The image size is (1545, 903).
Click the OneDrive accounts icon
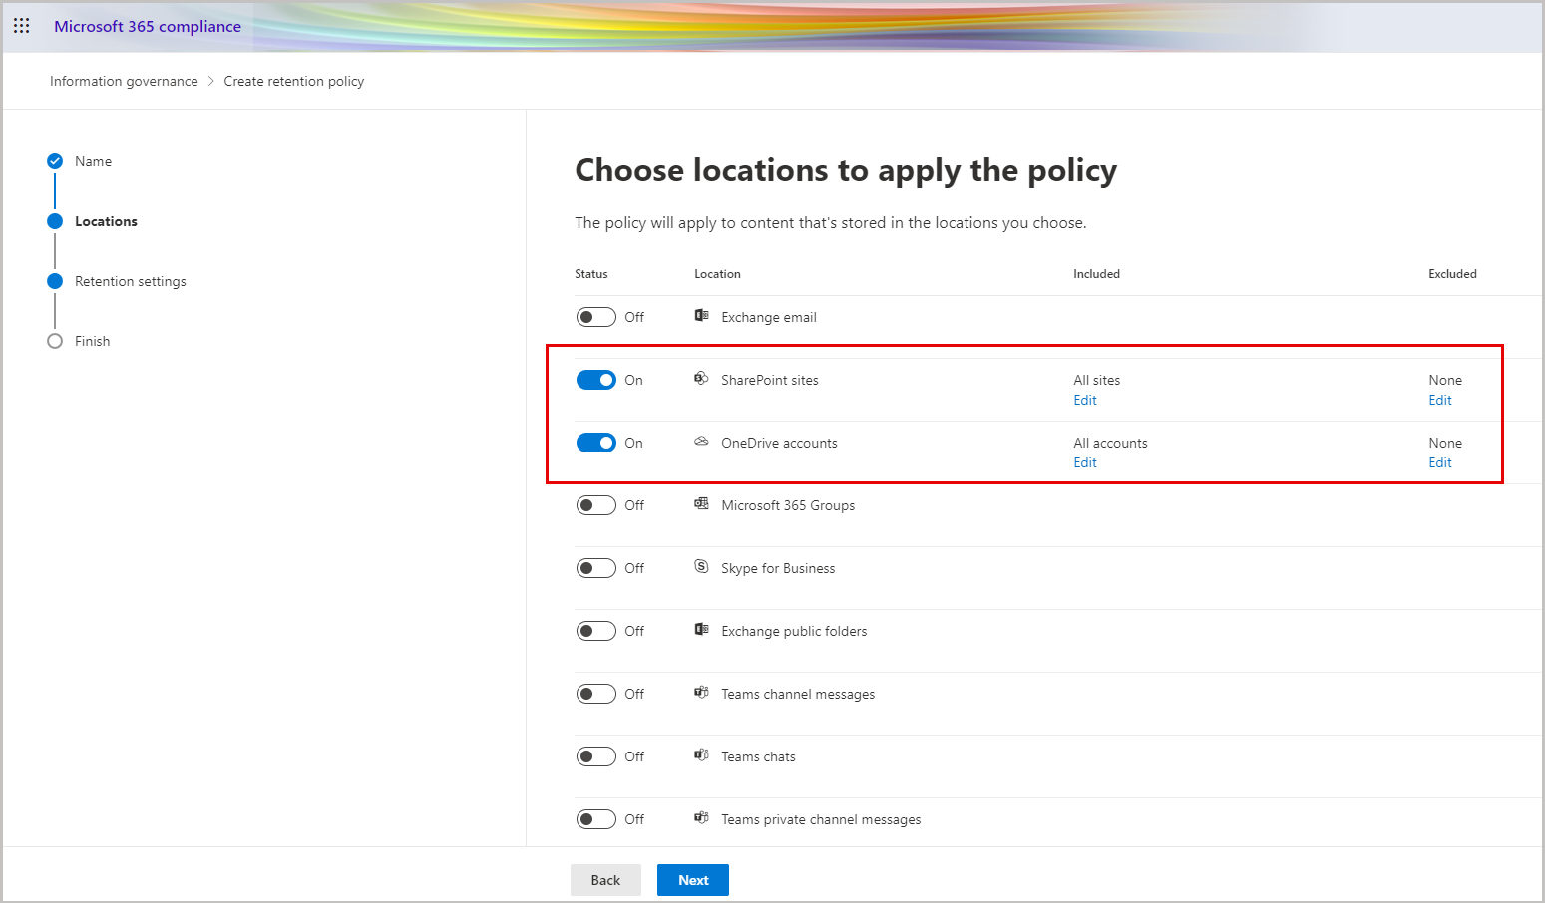pos(702,442)
